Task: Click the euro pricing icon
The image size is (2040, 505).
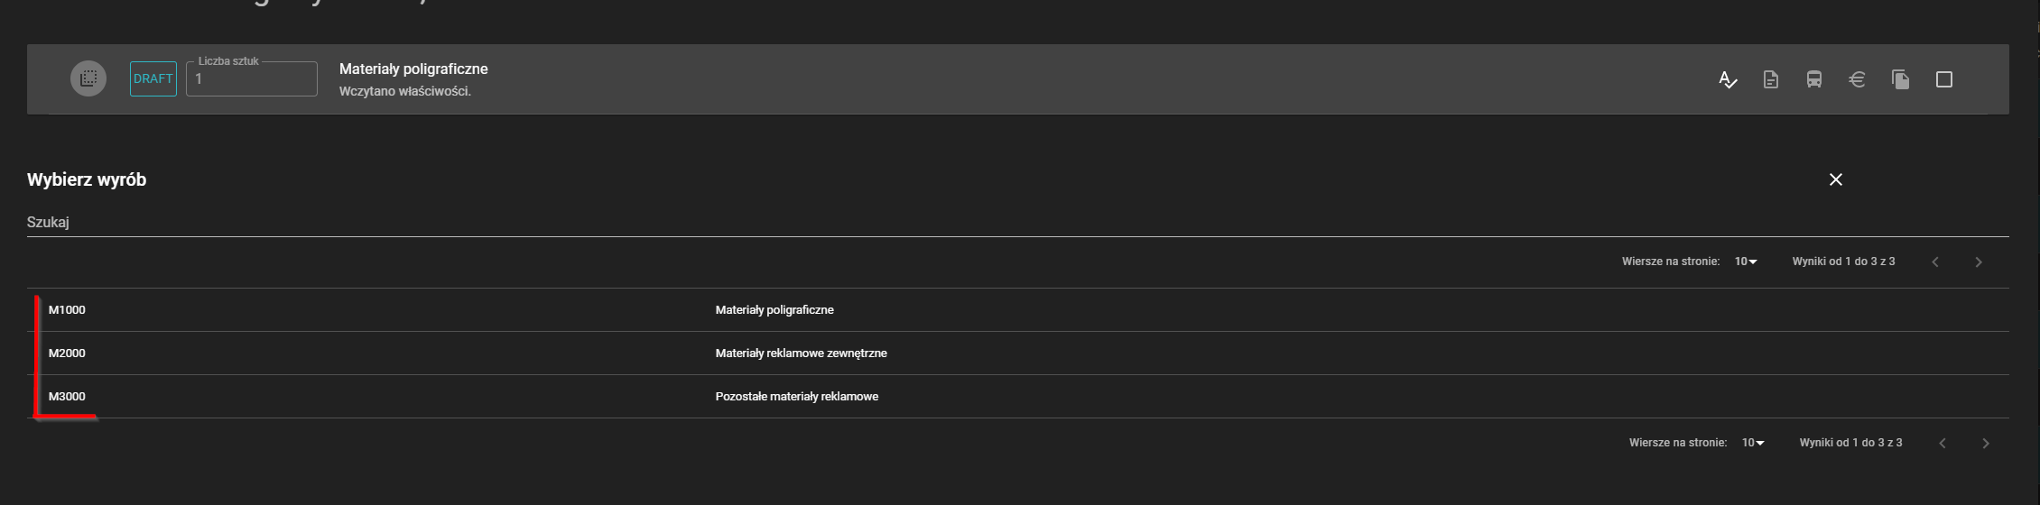Action: click(x=1858, y=80)
